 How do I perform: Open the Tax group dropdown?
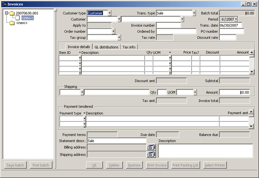[119, 37]
